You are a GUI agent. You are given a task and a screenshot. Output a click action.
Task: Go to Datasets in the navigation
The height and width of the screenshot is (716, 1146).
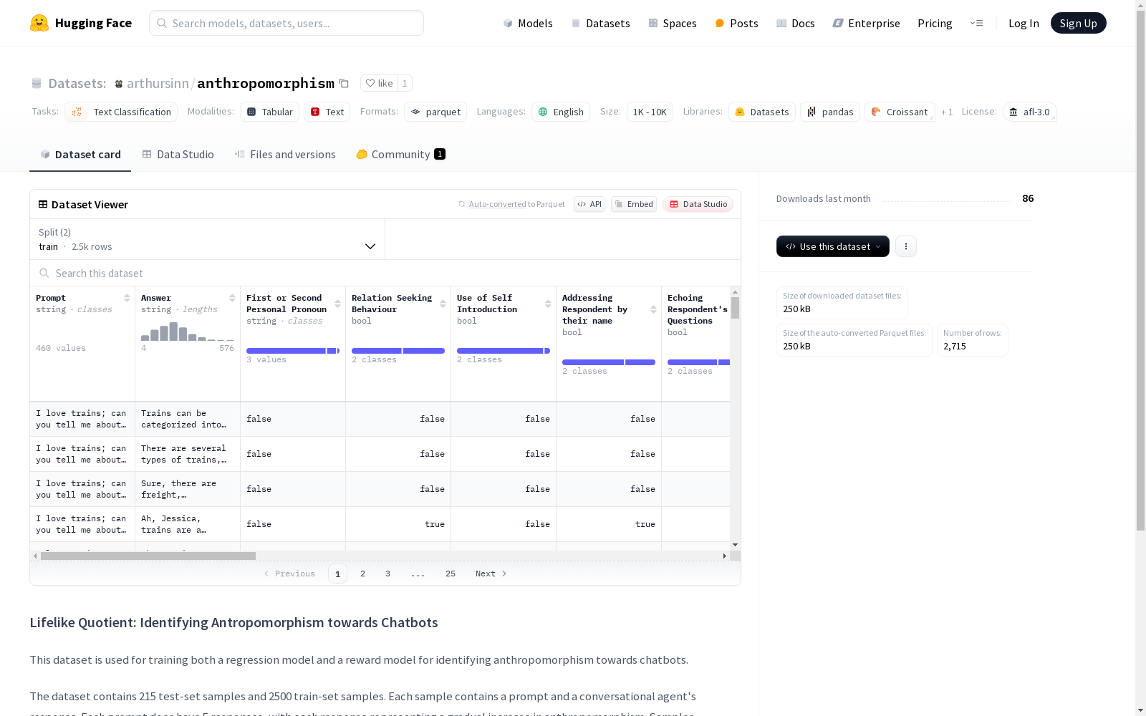[600, 23]
